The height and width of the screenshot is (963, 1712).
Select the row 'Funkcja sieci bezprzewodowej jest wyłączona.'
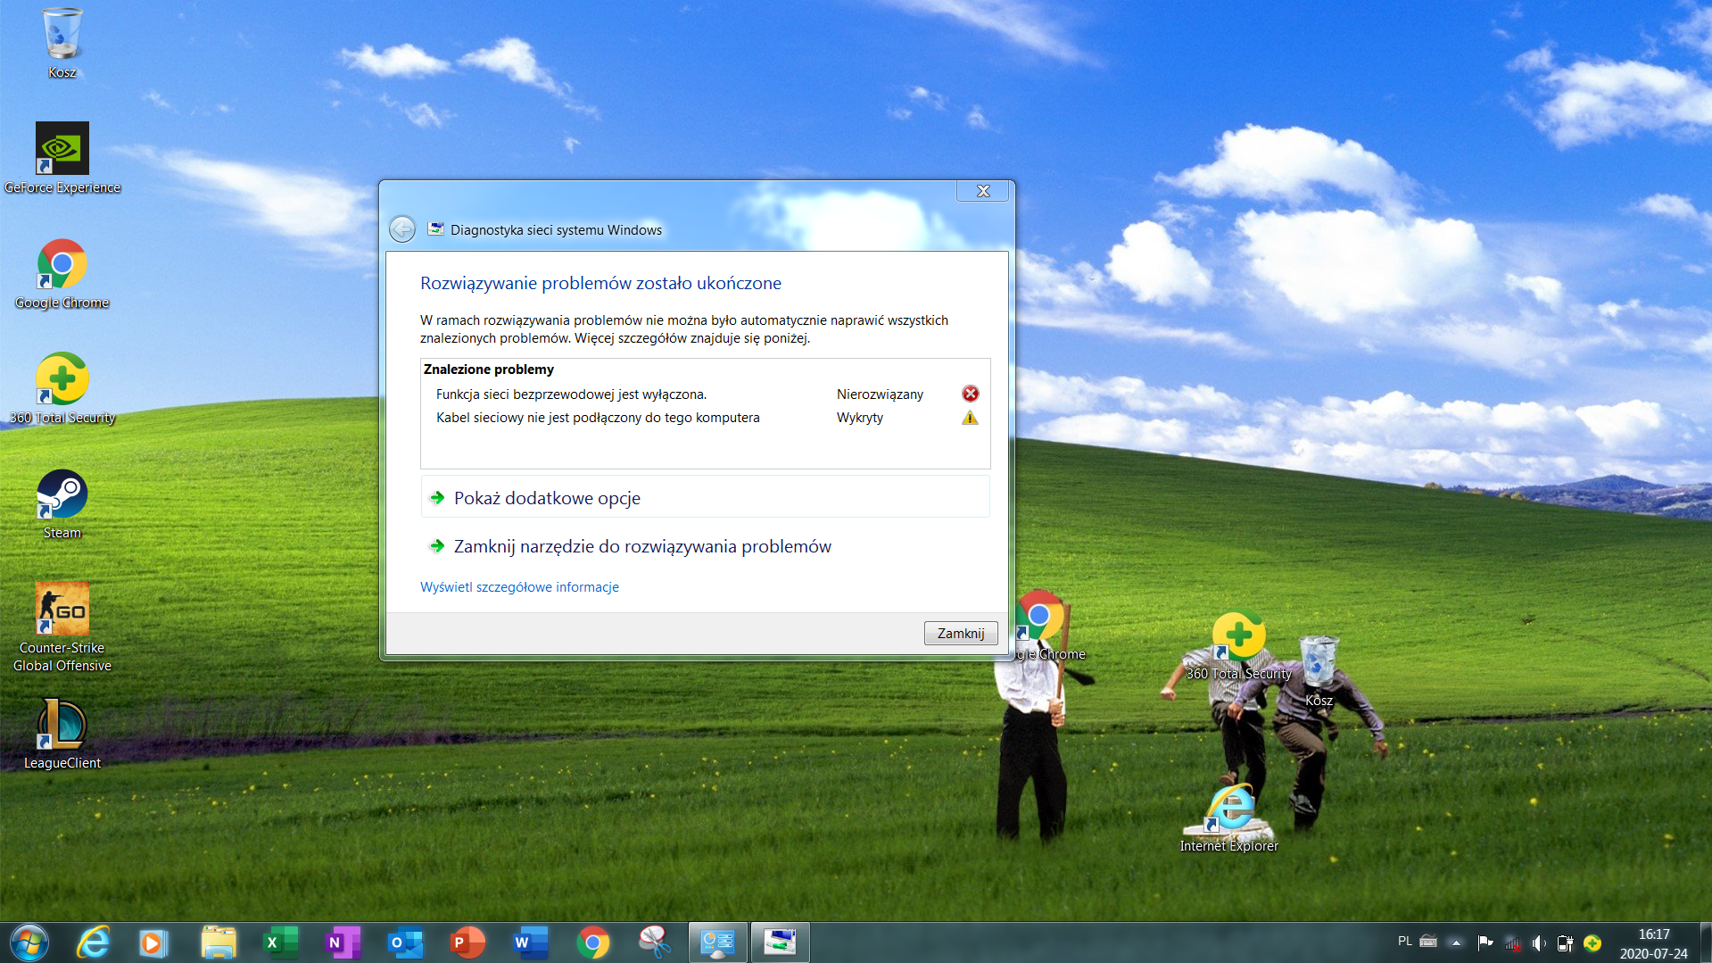[705, 394]
